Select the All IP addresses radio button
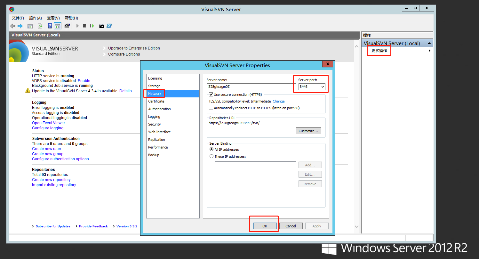Viewport: 479px width, 259px height. click(x=212, y=149)
